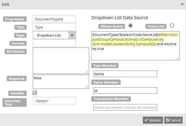Image resolution: width=186 pixels, height=126 pixels.
Task: Click the Selection Text label
Action: click(15, 102)
